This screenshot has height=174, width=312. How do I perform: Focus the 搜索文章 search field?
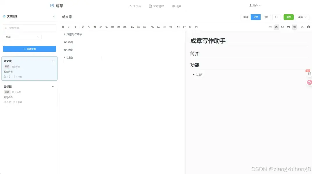29,28
